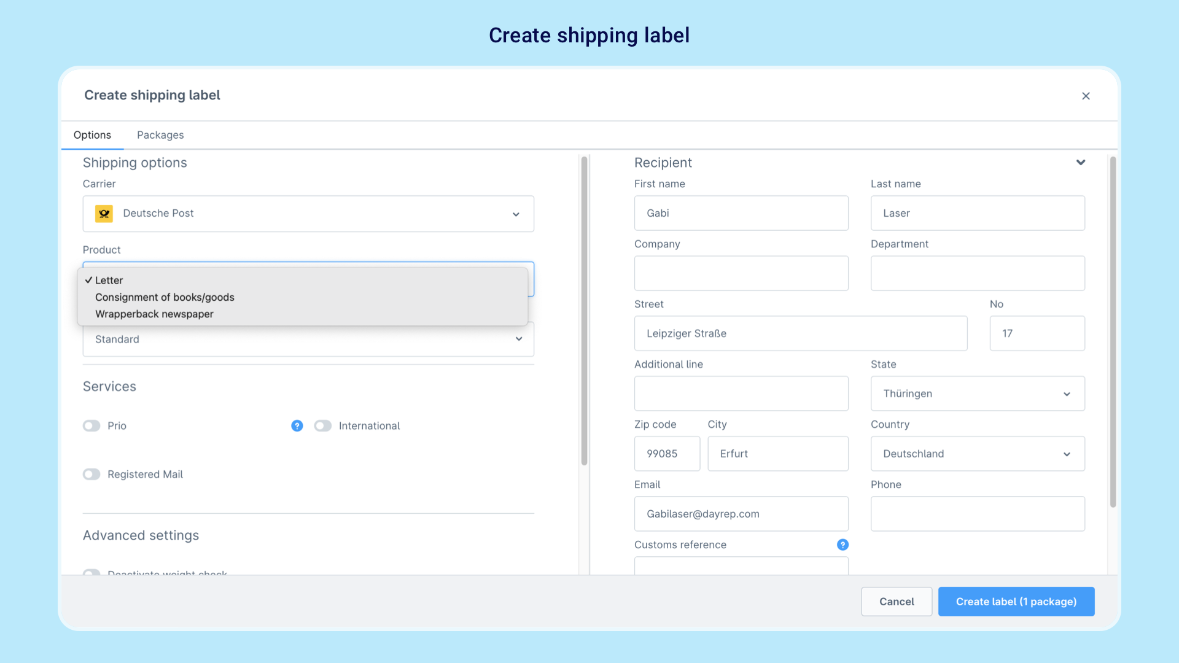Select Letter in the Product list
The width and height of the screenshot is (1179, 663).
coord(303,281)
